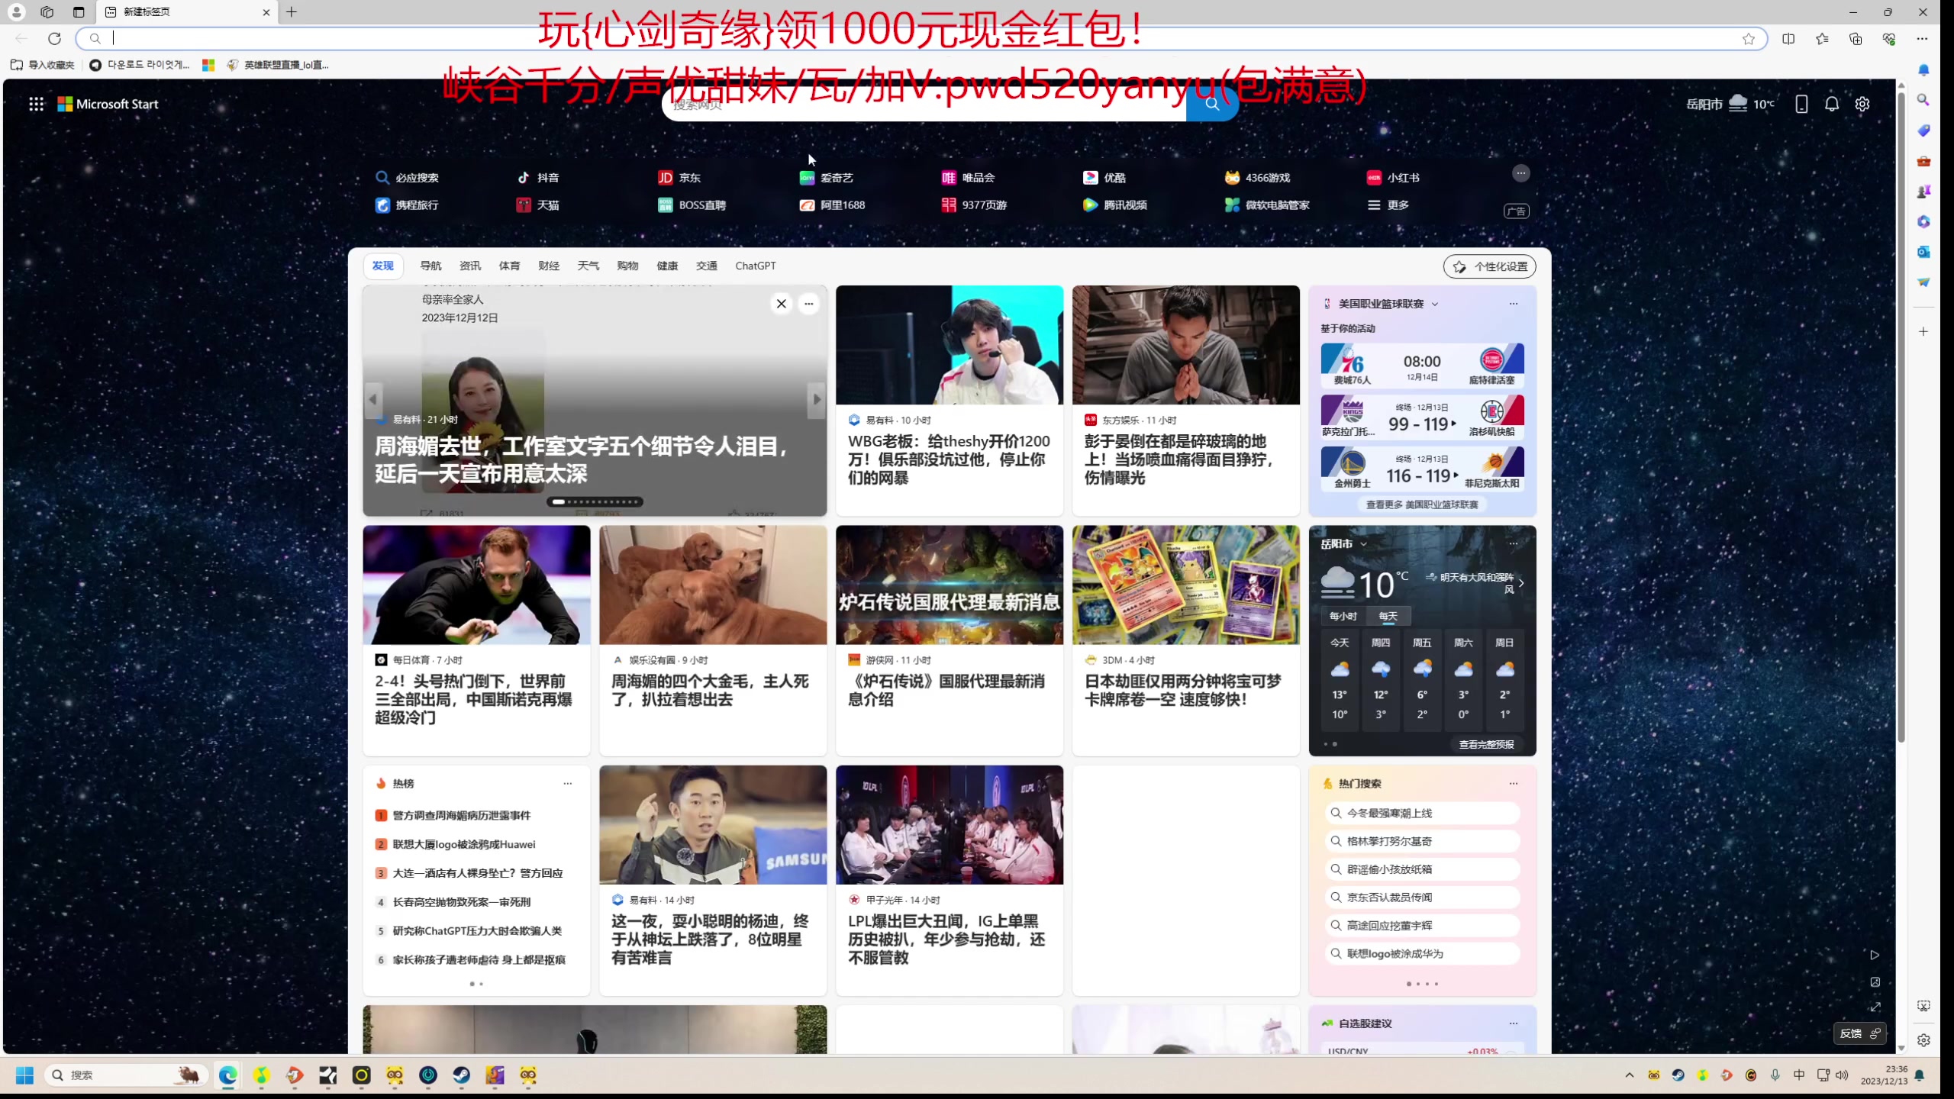Open hot list item 警方调查周海媚病历泄露事件

click(x=461, y=815)
